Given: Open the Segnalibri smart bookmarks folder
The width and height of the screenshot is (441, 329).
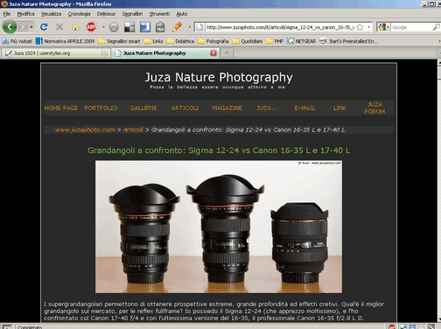Looking at the screenshot, I should coord(119,41).
